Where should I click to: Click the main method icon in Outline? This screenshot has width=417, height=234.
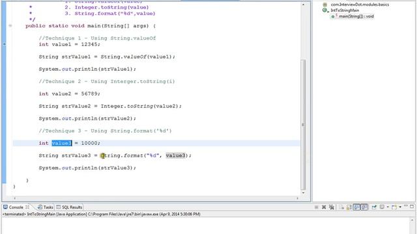(x=334, y=16)
